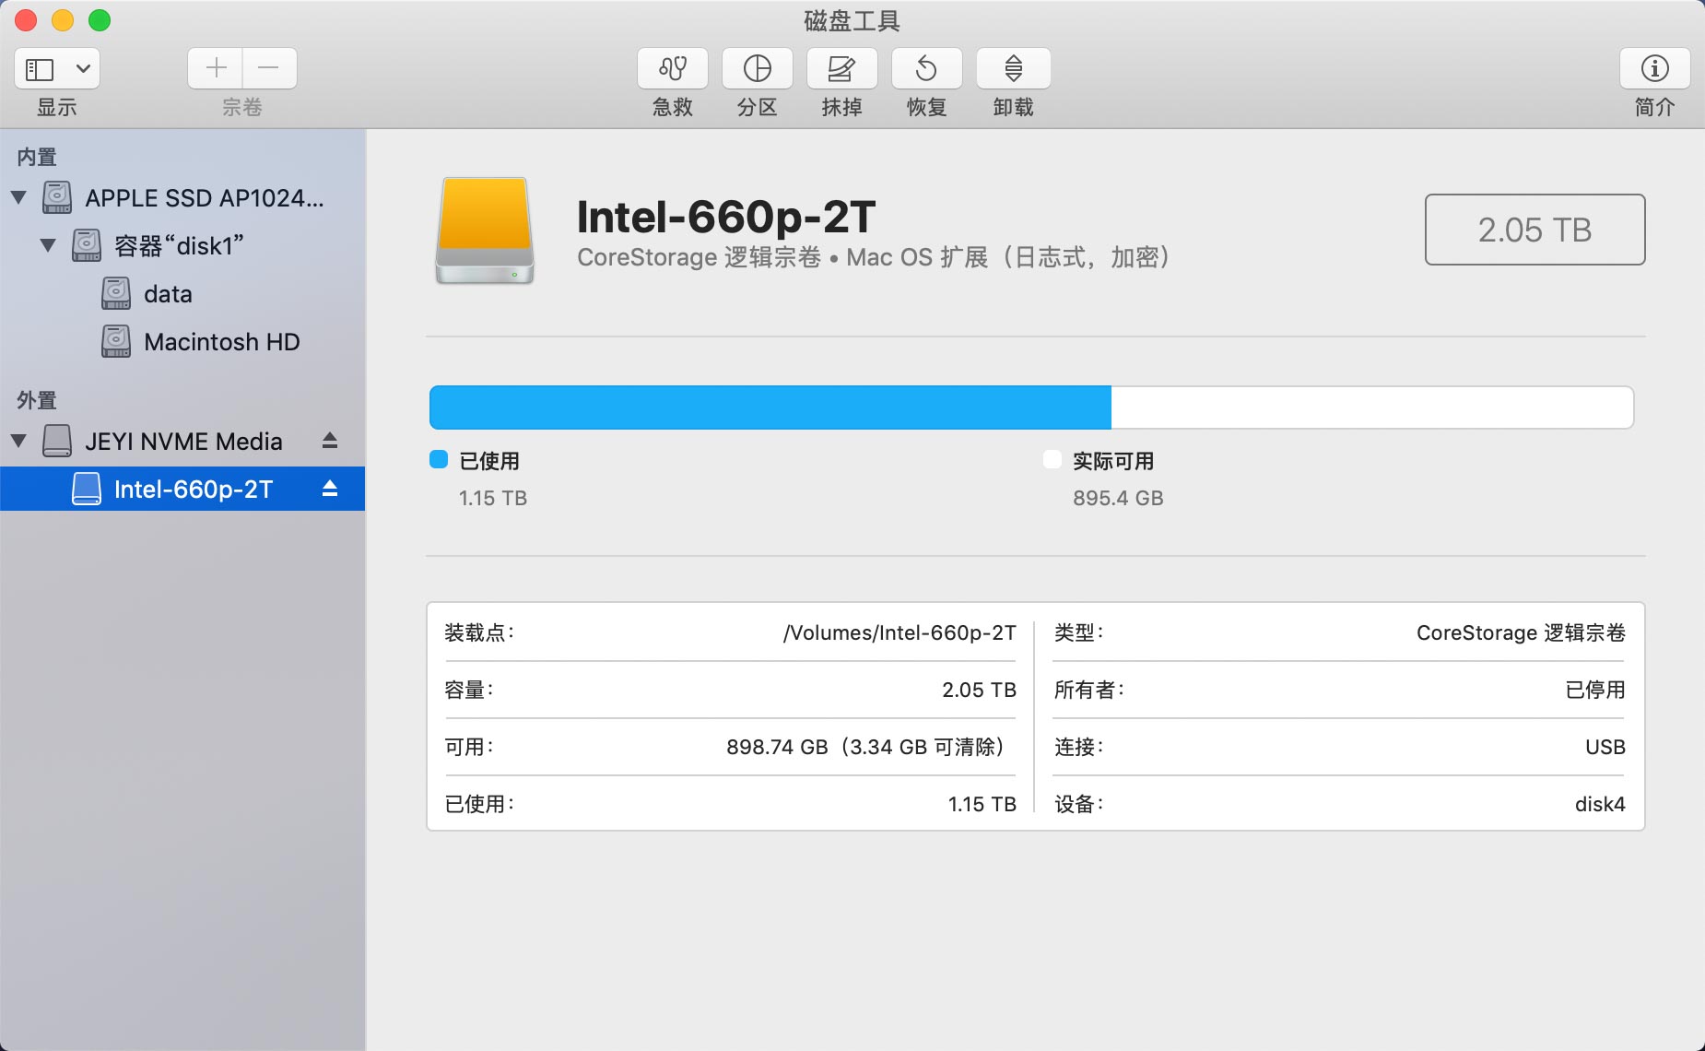Viewport: 1705px width, 1051px height.
Task: Collapse the APPLE SSD AP1024 tree
Action: 18,197
